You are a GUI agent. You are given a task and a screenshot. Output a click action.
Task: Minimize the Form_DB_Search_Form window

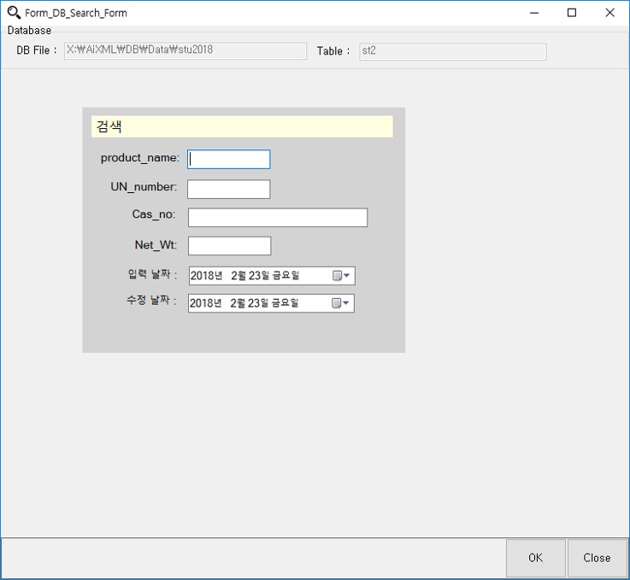pyautogui.click(x=533, y=13)
